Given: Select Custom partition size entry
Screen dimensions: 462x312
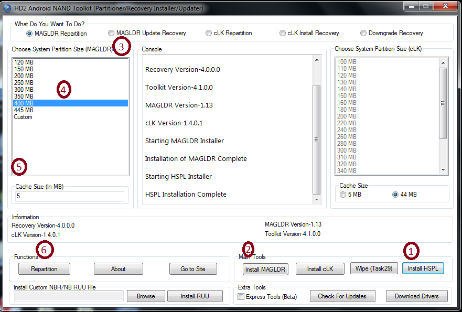Looking at the screenshot, I should click(x=70, y=117).
